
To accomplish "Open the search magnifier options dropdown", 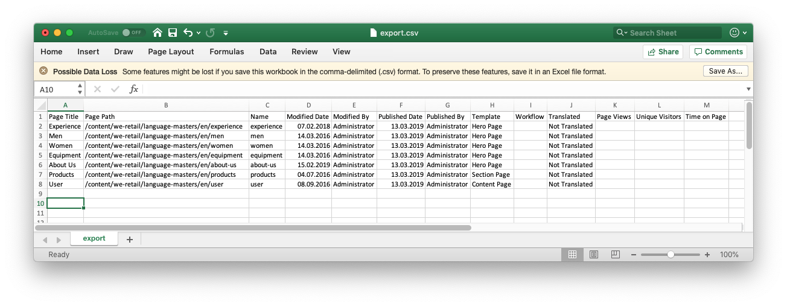I will pyautogui.click(x=621, y=33).
